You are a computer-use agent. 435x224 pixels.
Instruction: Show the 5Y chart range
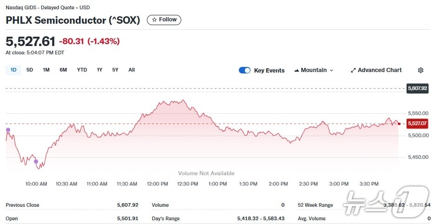pyautogui.click(x=115, y=70)
